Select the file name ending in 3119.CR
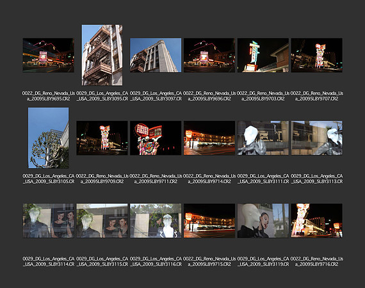This screenshot has width=365, height=288. pos(263,262)
